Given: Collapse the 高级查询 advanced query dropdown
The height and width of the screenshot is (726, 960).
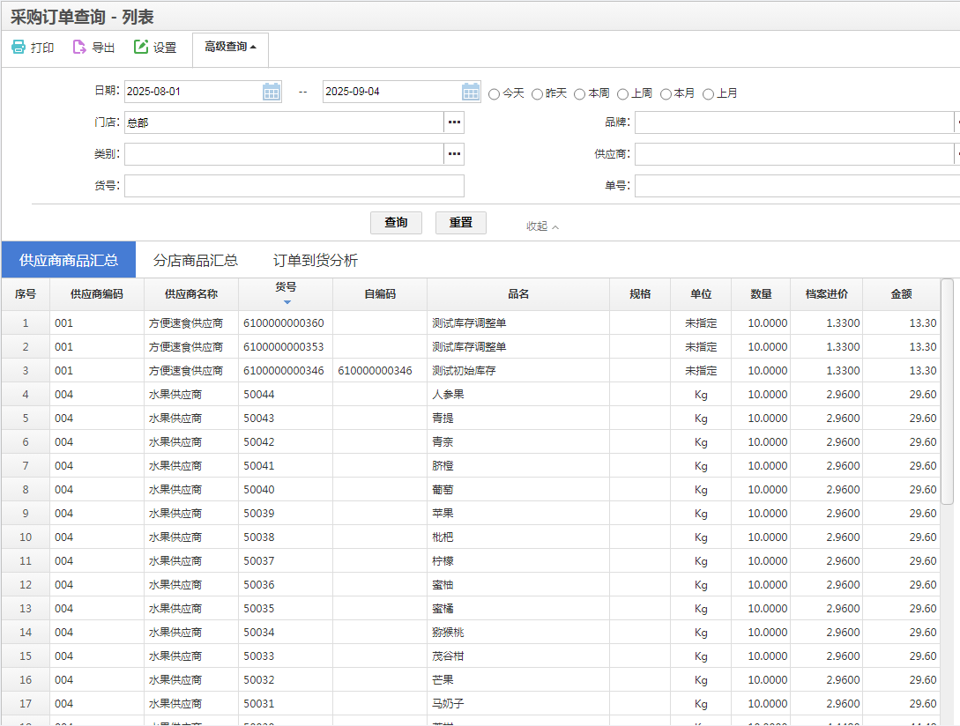Looking at the screenshot, I should pyautogui.click(x=230, y=48).
